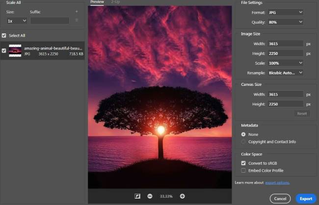Select Copyright and Contact Info metadata

click(243, 142)
